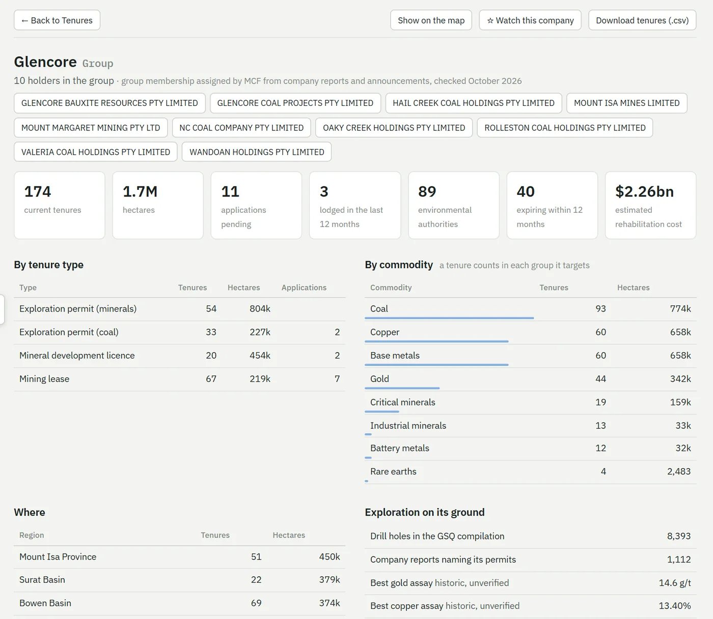Click the Best gold assay row
The image size is (713, 619).
(531, 583)
